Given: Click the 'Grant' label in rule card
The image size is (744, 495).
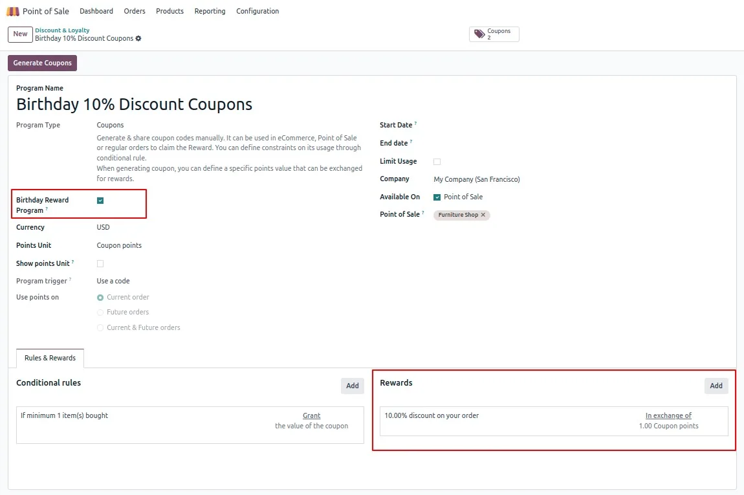Looking at the screenshot, I should pos(311,416).
